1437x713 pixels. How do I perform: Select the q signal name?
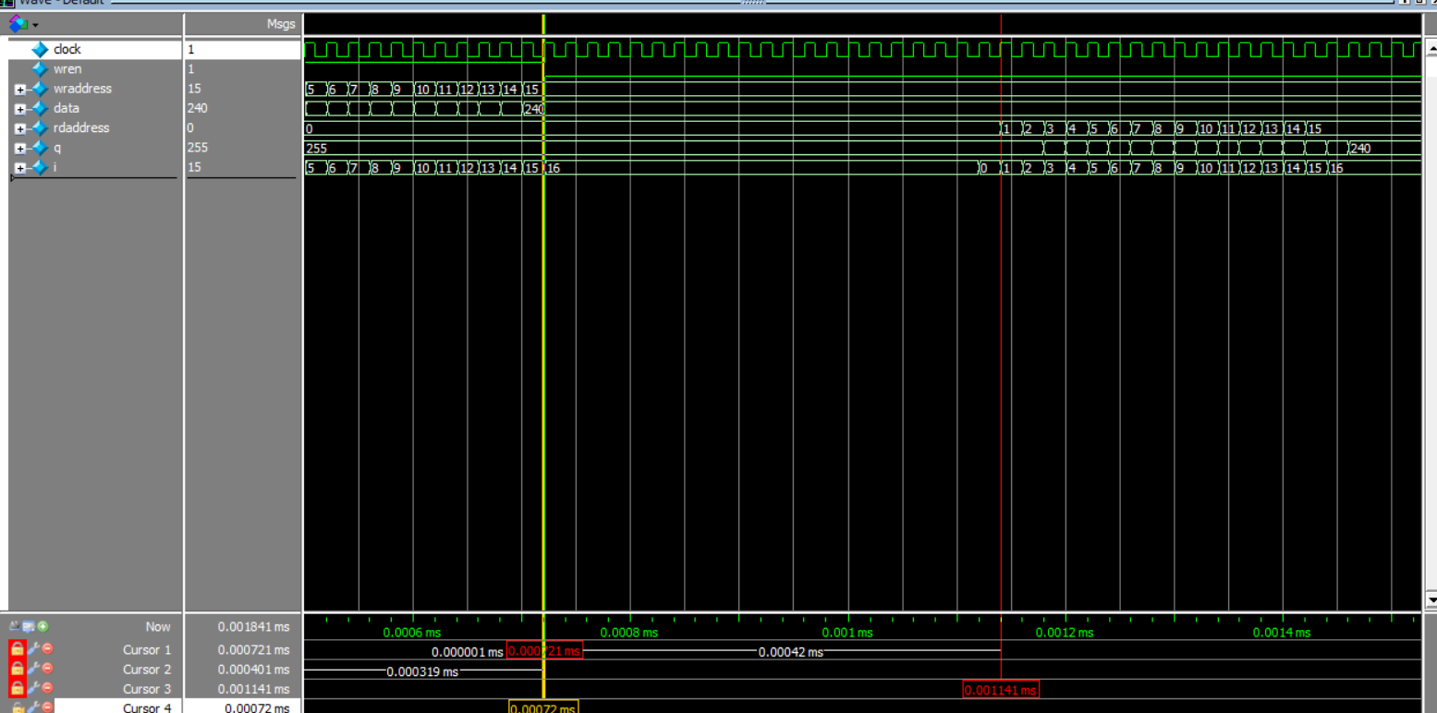pyautogui.click(x=57, y=148)
